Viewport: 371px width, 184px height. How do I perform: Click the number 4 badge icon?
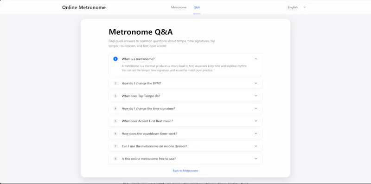click(115, 108)
